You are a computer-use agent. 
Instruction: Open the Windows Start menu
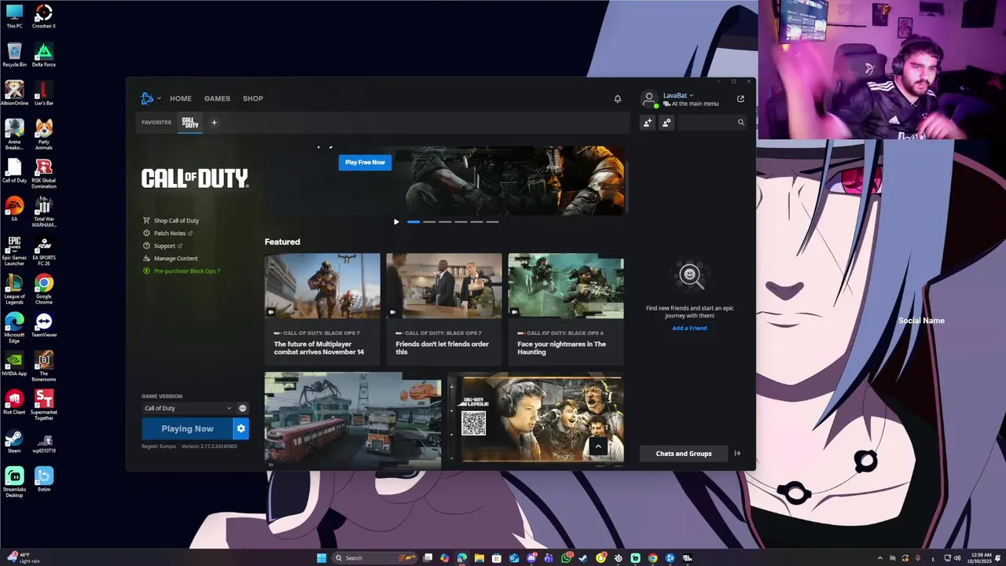(x=321, y=558)
